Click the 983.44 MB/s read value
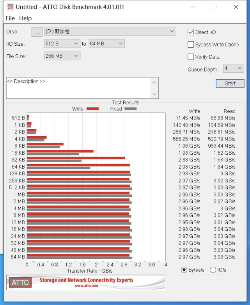Screen dimensions: 250x305 pos(222,146)
